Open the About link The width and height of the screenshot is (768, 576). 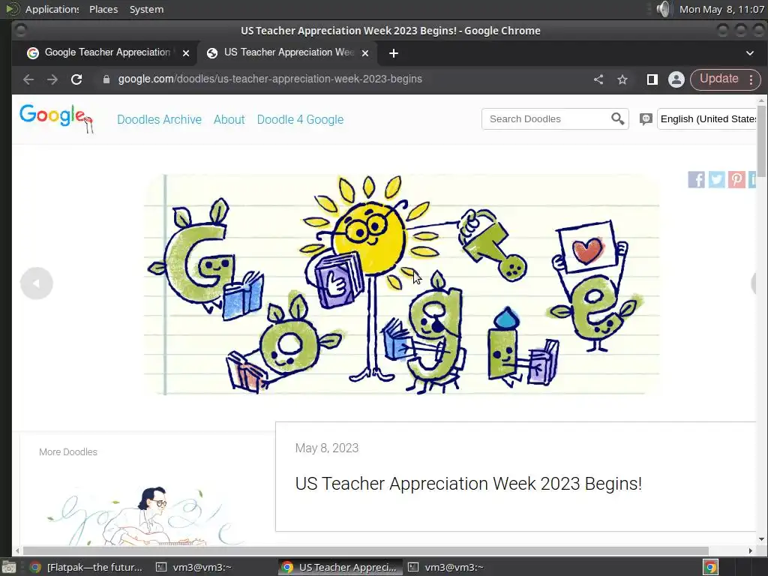[x=229, y=119]
